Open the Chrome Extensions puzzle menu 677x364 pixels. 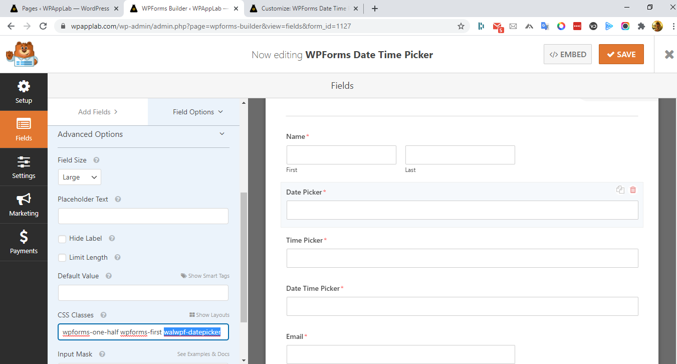click(x=641, y=26)
